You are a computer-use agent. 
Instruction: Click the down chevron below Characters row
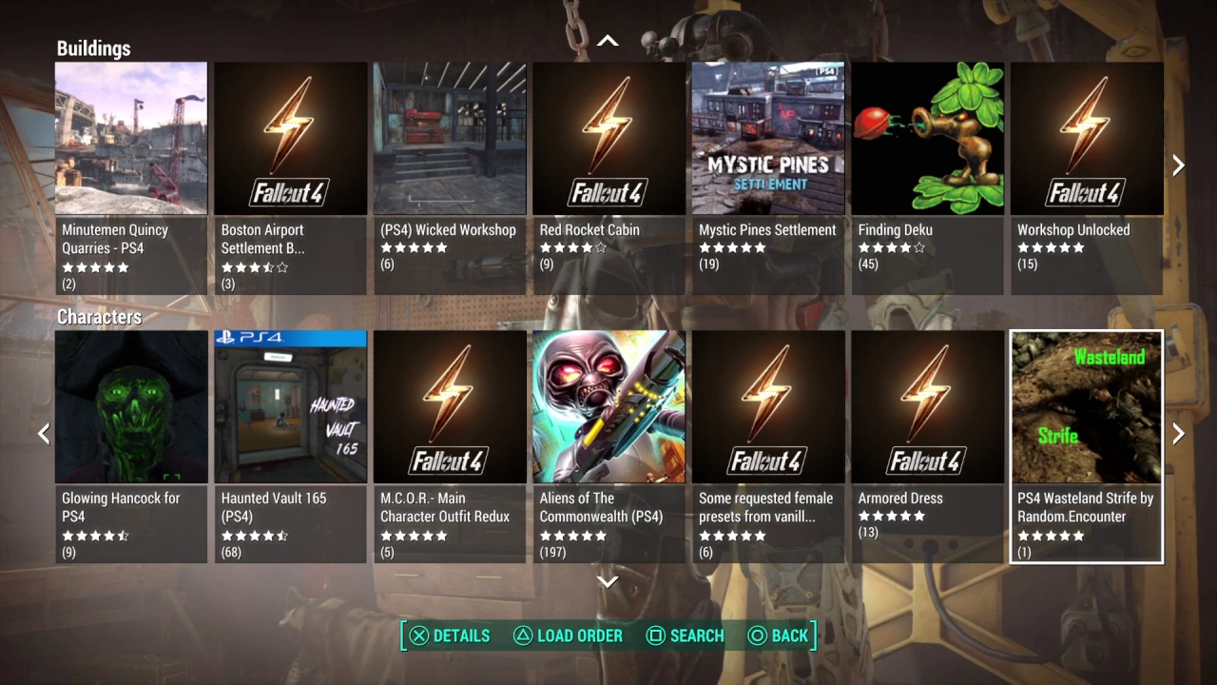click(608, 581)
